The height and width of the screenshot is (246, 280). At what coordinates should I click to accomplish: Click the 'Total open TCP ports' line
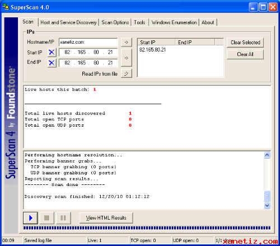click(78, 119)
